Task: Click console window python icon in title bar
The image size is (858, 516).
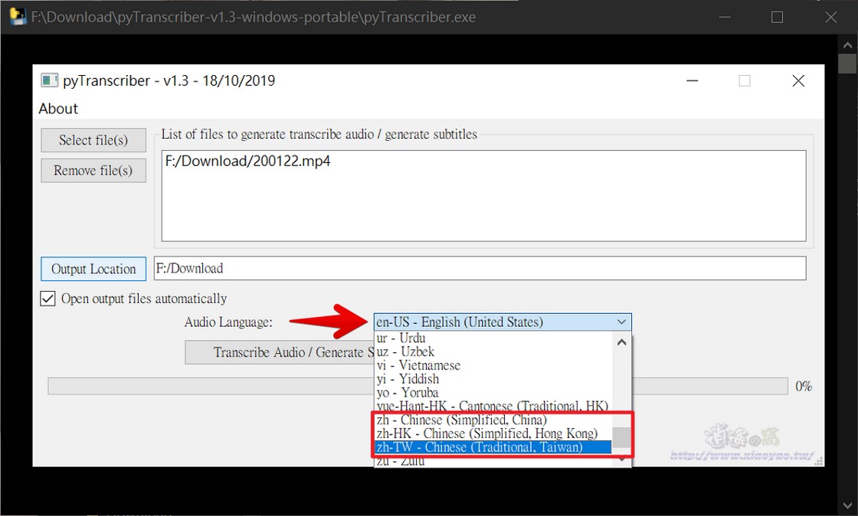Action: (x=17, y=17)
